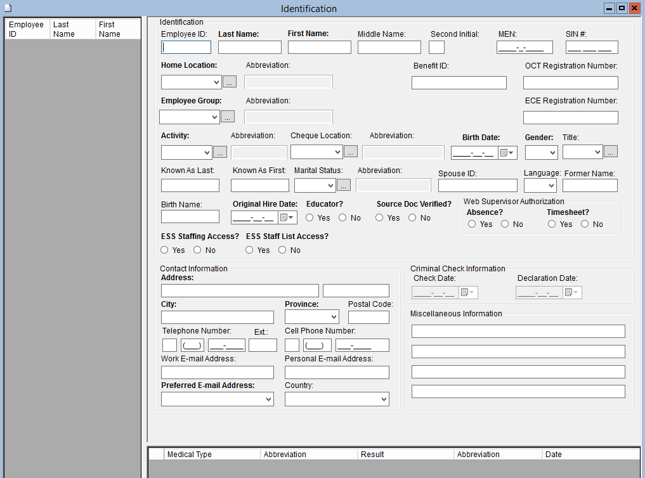Screen dimensions: 645x478
Task: Click the Medical Type column header
Action: [212, 455]
